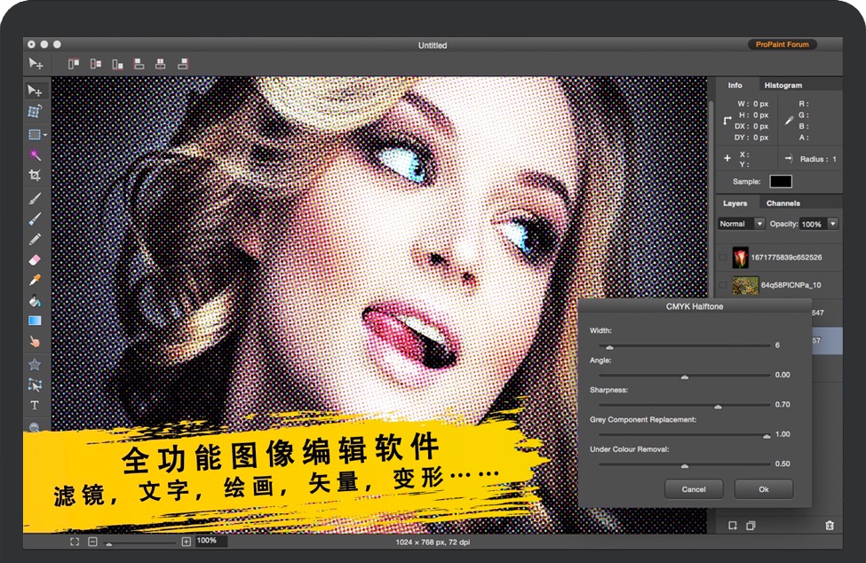The width and height of the screenshot is (866, 563).
Task: Choose the Paint Bucket fill tool
Action: (35, 300)
